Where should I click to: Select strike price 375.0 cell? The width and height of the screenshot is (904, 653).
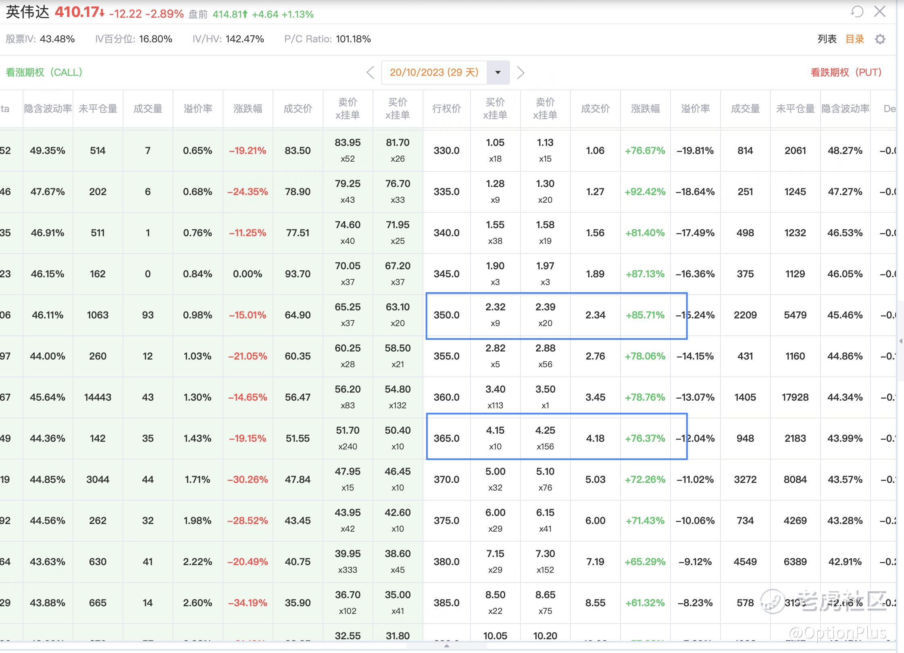click(446, 521)
